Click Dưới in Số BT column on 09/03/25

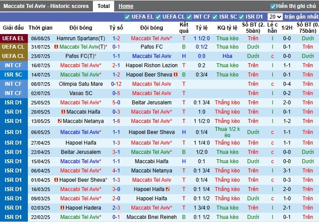click(253, 199)
